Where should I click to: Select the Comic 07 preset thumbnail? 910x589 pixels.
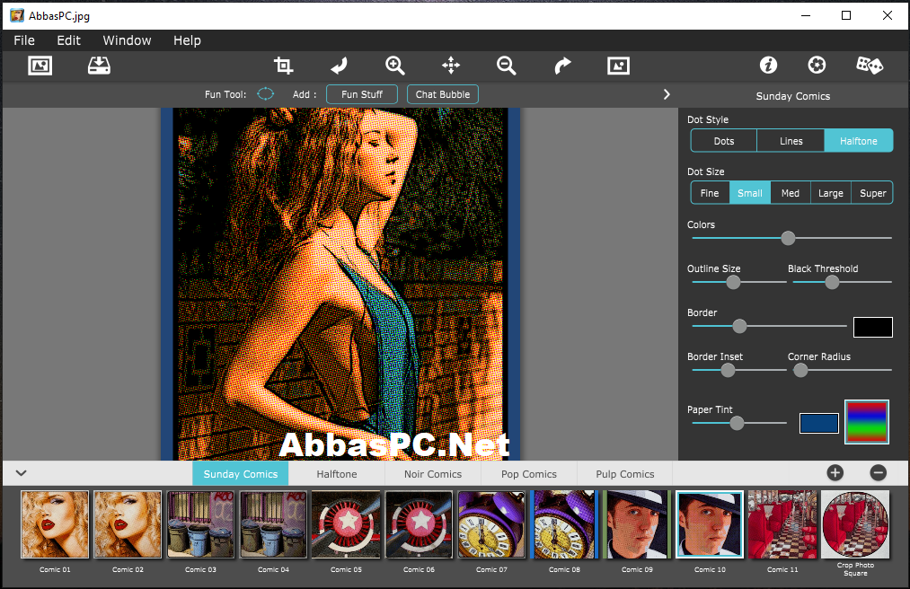pos(491,524)
